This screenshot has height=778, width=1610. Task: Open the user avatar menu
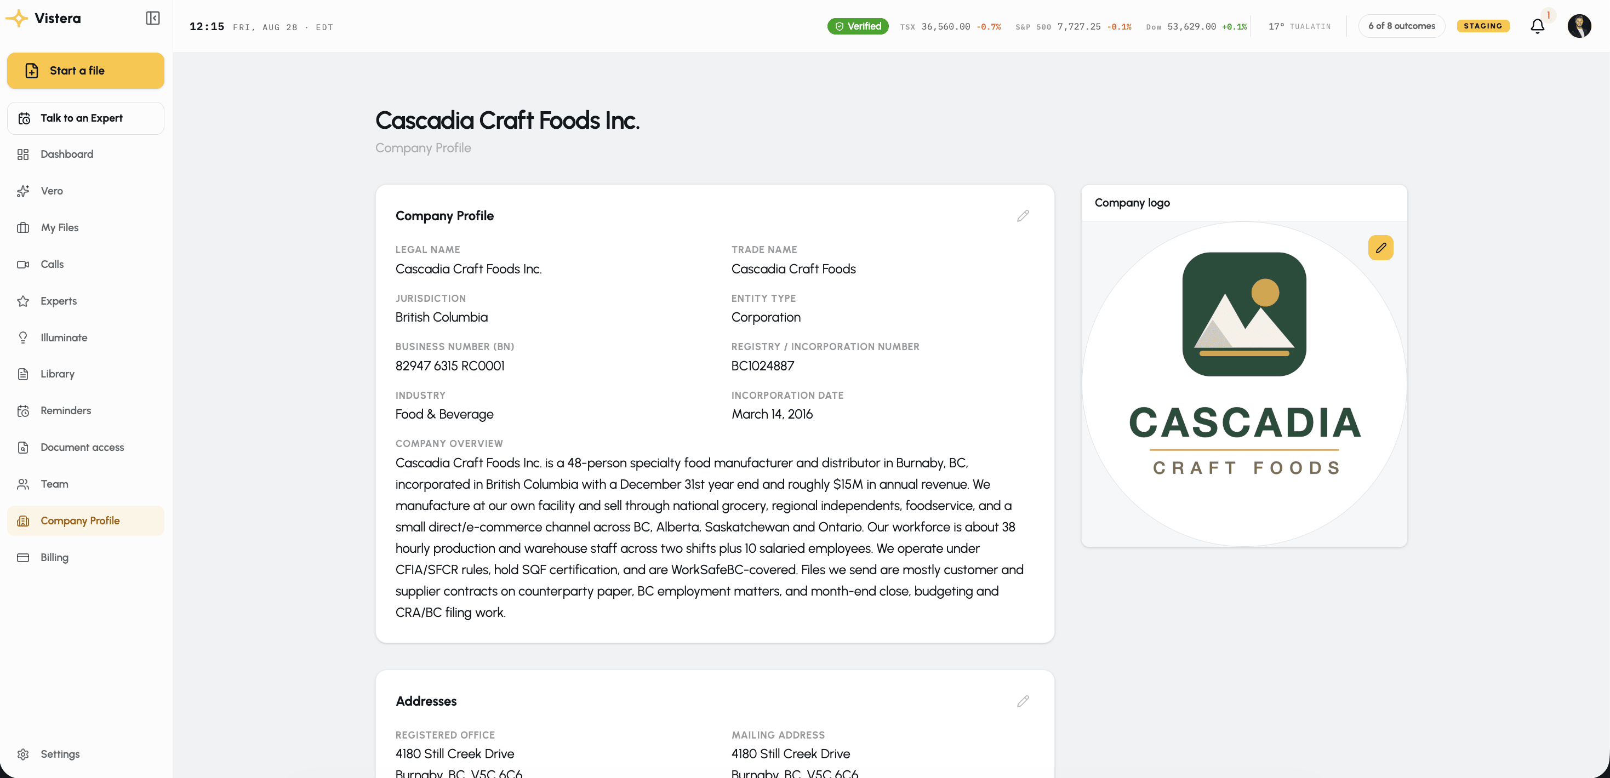[1579, 26]
